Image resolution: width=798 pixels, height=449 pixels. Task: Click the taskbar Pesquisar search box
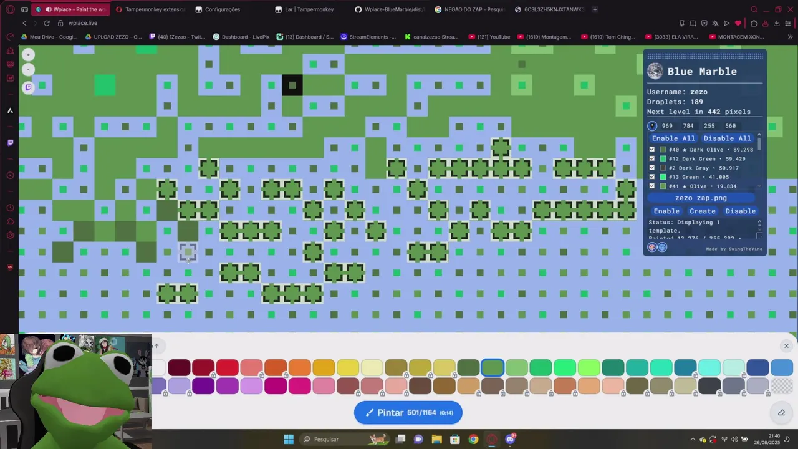click(x=344, y=439)
